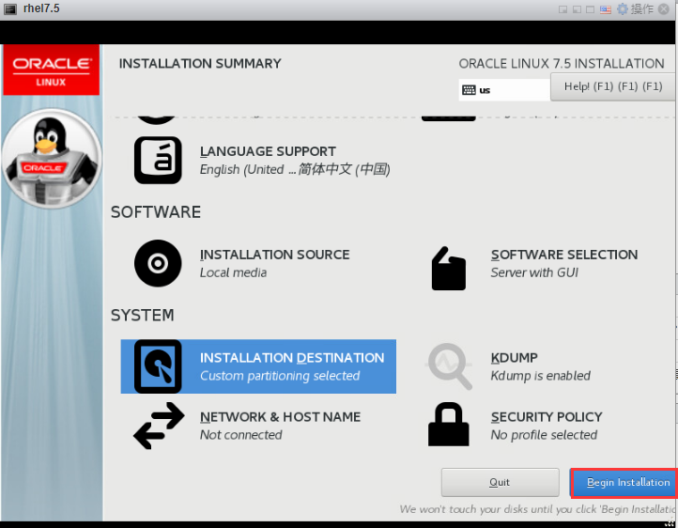Screen dimensions: 678x528
Task: Click the 'No profile selected' text
Action: 544,435
